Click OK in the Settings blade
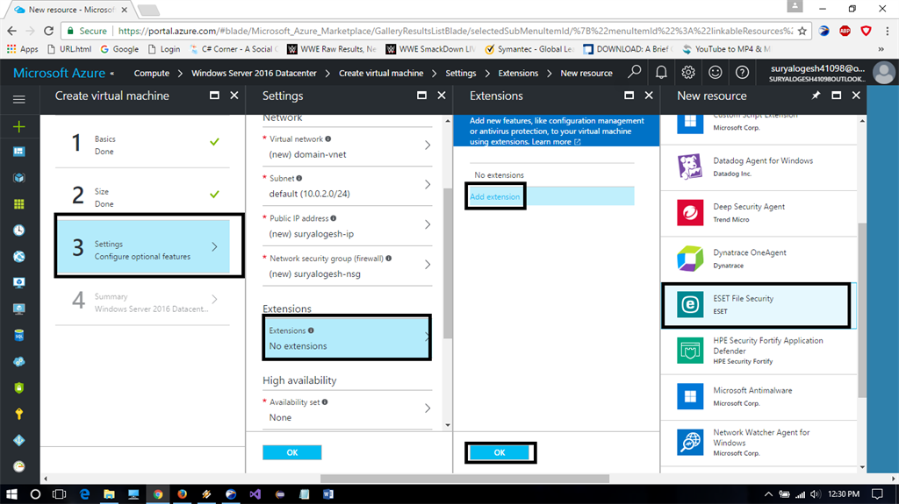This screenshot has width=899, height=504. click(291, 452)
